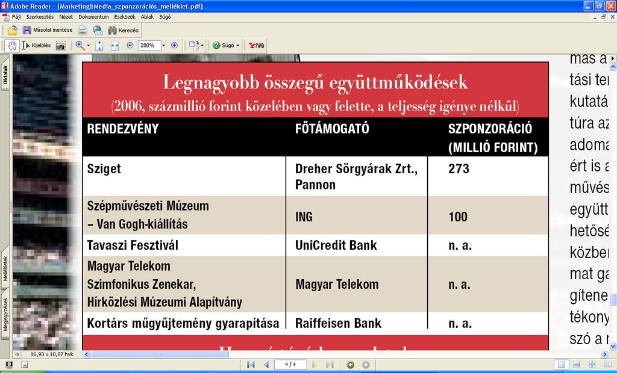Click the minus zoom out button

point(130,46)
